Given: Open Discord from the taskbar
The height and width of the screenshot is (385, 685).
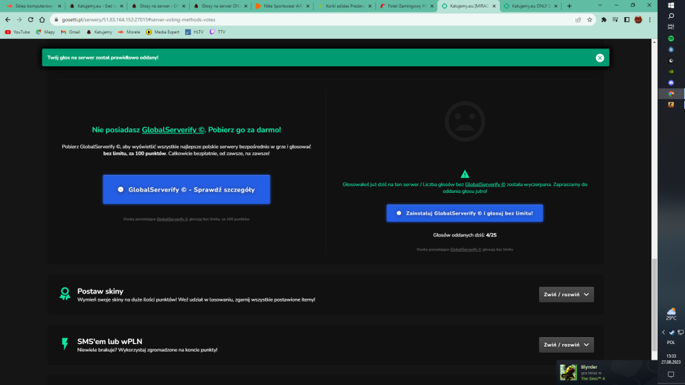Looking at the screenshot, I should tap(671, 83).
